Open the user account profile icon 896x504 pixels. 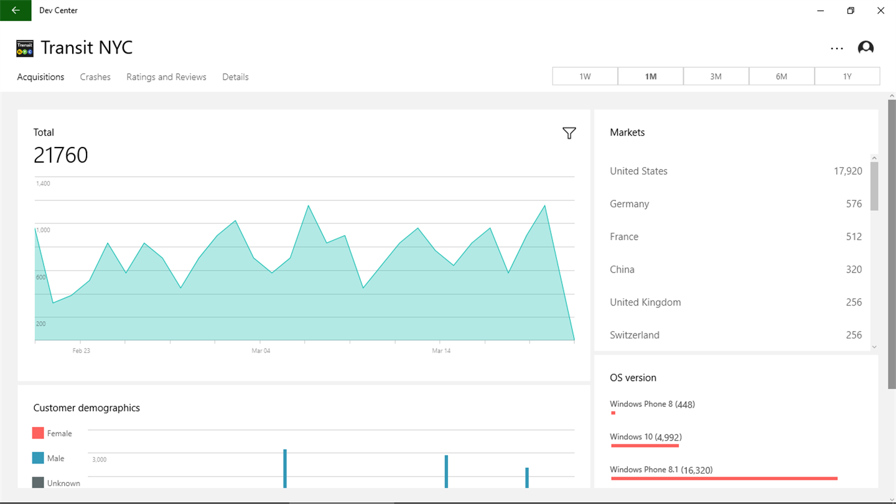coord(866,49)
